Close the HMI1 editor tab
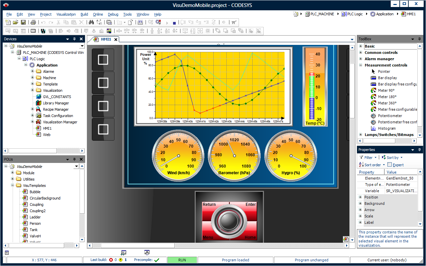This screenshot has width=426, height=266. tap(116, 40)
